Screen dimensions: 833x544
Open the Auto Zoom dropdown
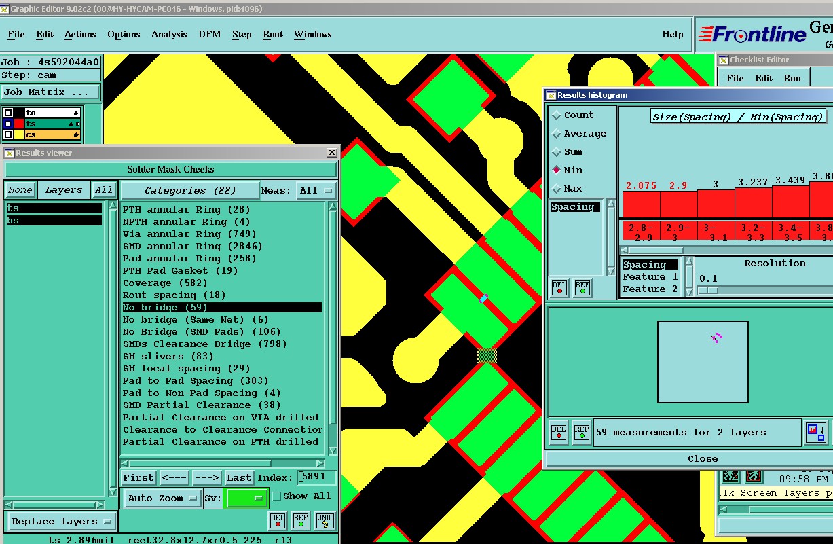[162, 498]
